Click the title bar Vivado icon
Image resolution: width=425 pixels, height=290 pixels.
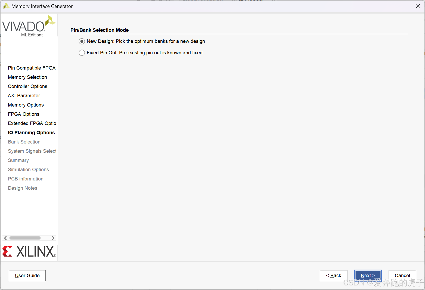(x=6, y=6)
